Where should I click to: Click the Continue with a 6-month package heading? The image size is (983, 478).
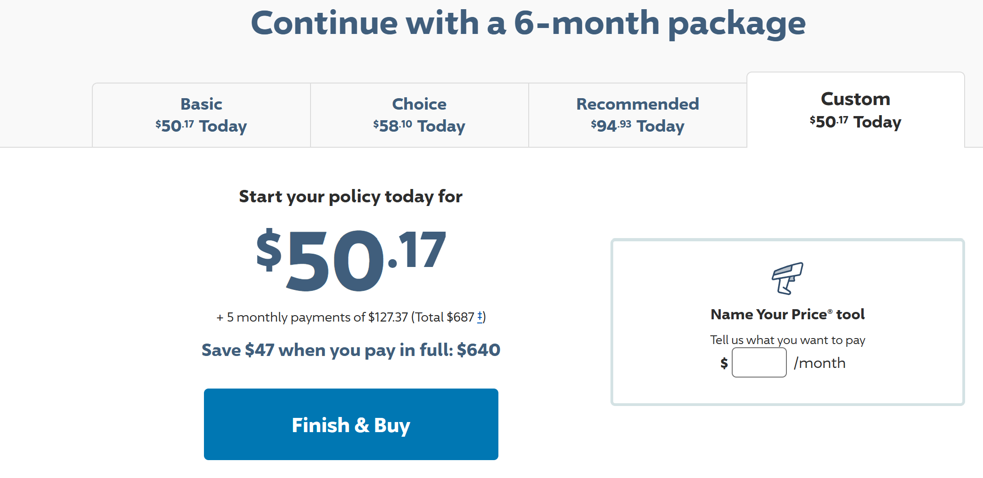point(528,23)
